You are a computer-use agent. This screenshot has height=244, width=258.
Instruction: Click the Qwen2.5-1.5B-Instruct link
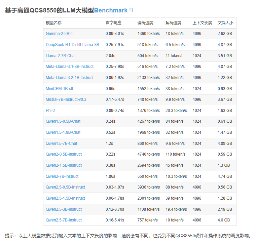click(x=65, y=198)
